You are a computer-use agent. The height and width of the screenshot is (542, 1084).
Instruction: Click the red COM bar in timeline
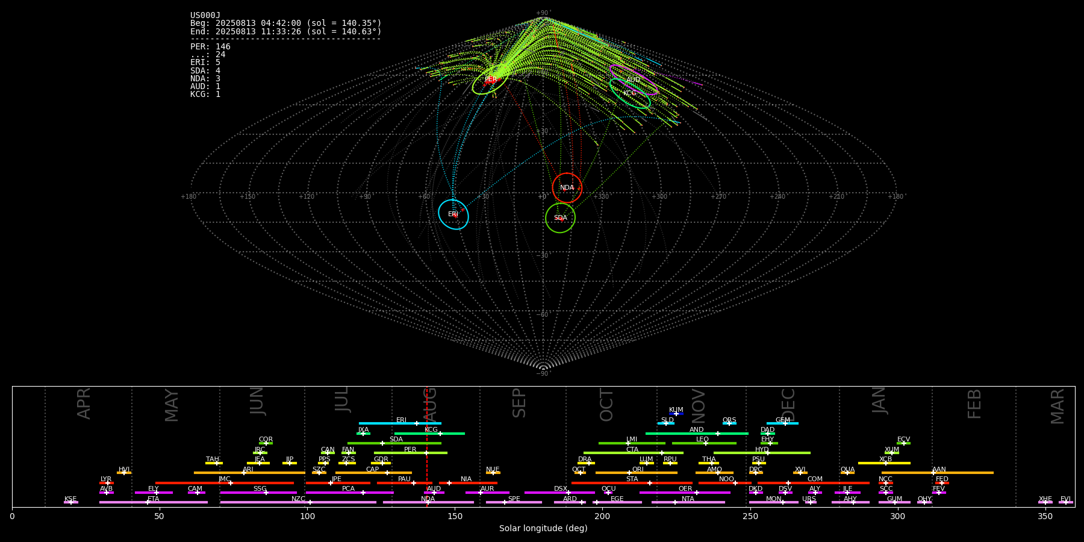[814, 482]
